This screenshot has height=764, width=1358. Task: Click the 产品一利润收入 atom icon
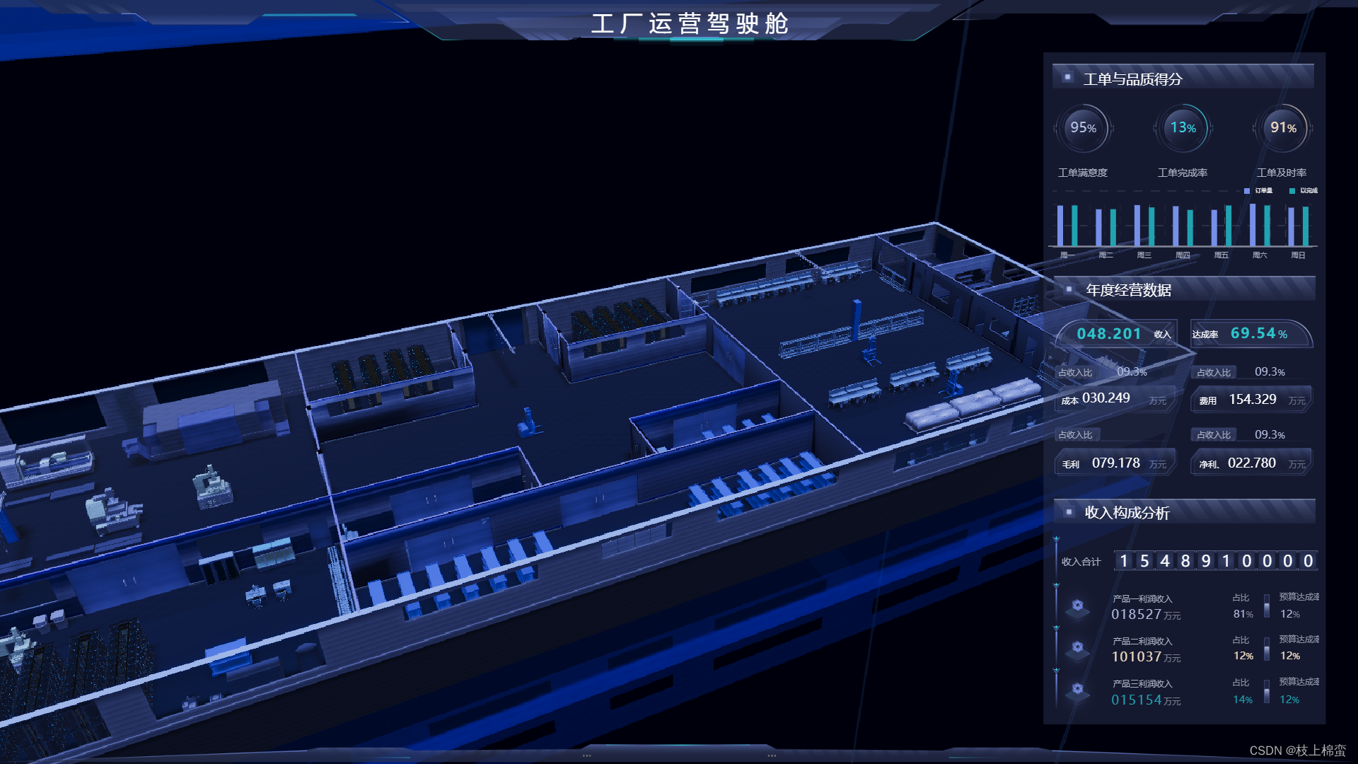click(1077, 606)
